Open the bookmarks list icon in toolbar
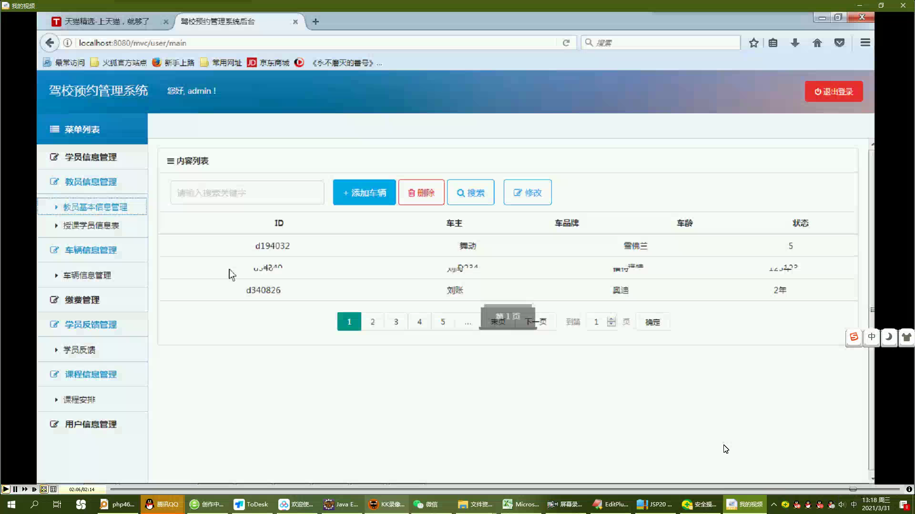The image size is (915, 514). pos(773,43)
